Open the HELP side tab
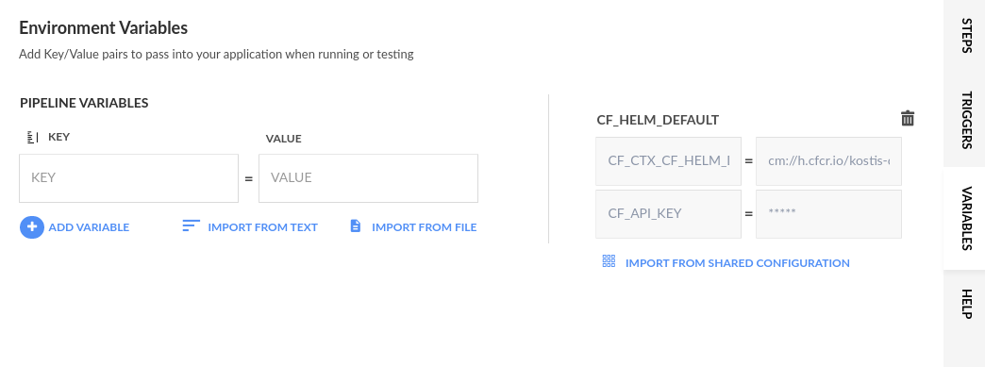The width and height of the screenshot is (985, 367). tap(967, 304)
